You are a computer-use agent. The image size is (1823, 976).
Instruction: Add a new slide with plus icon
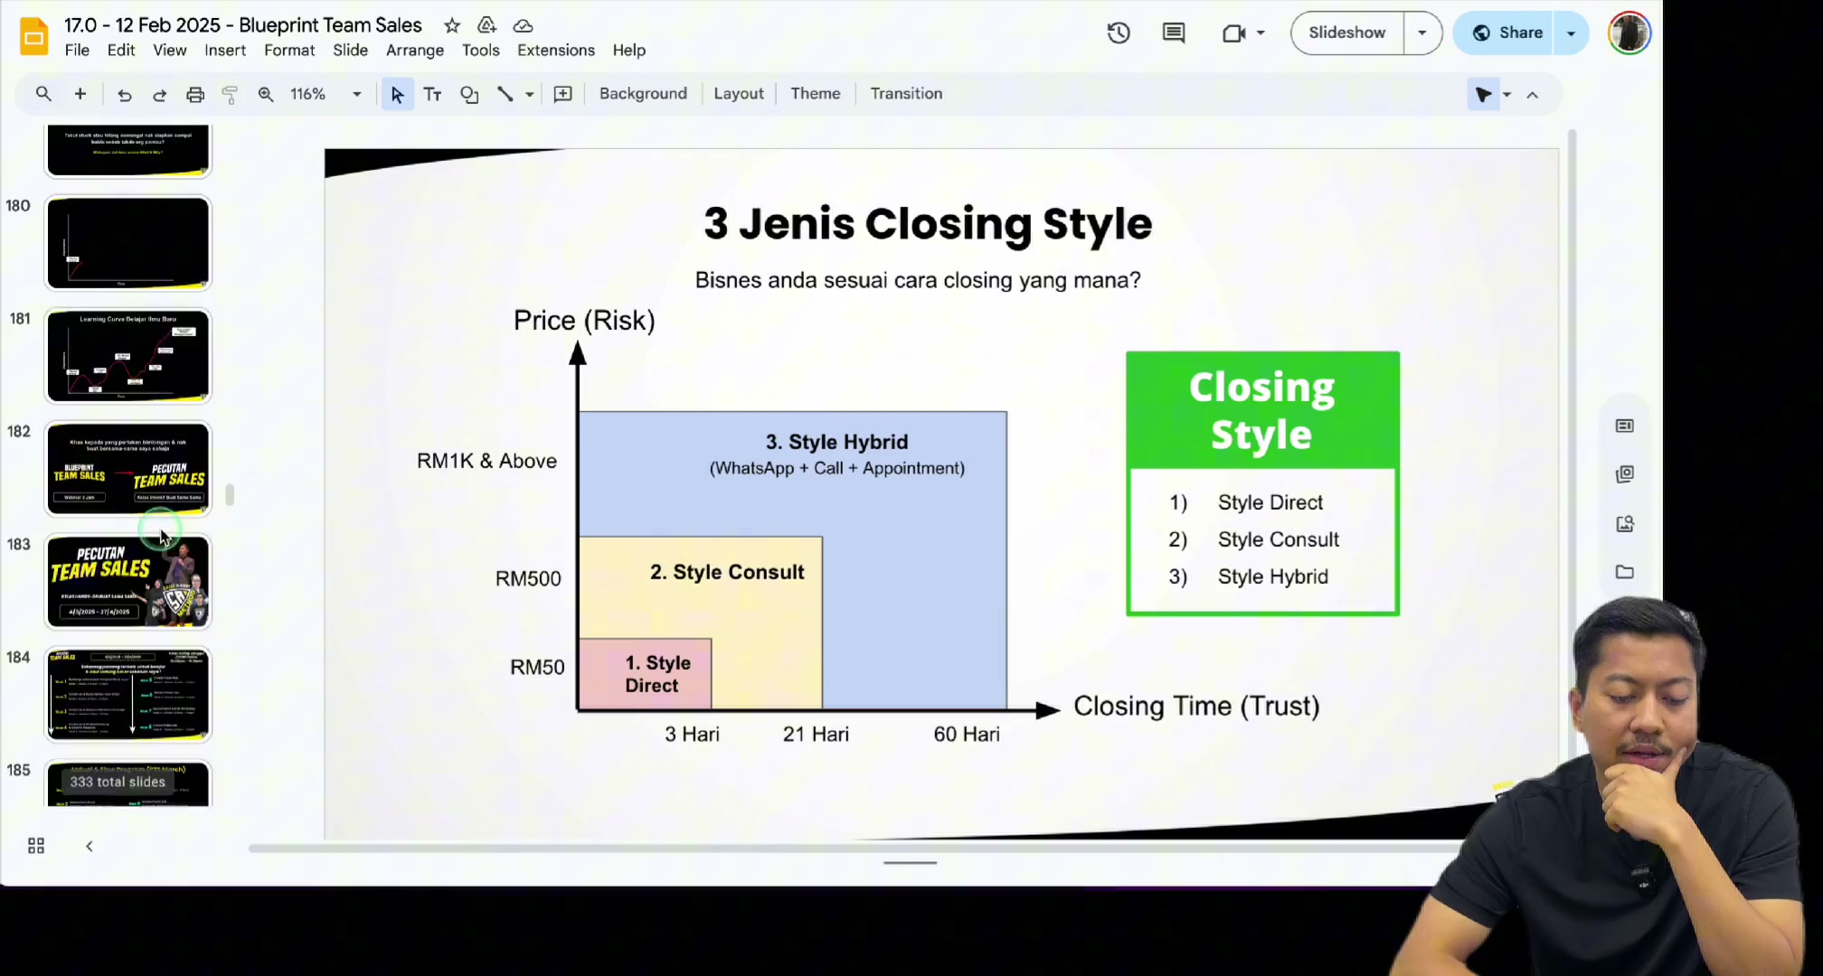pyautogui.click(x=80, y=94)
